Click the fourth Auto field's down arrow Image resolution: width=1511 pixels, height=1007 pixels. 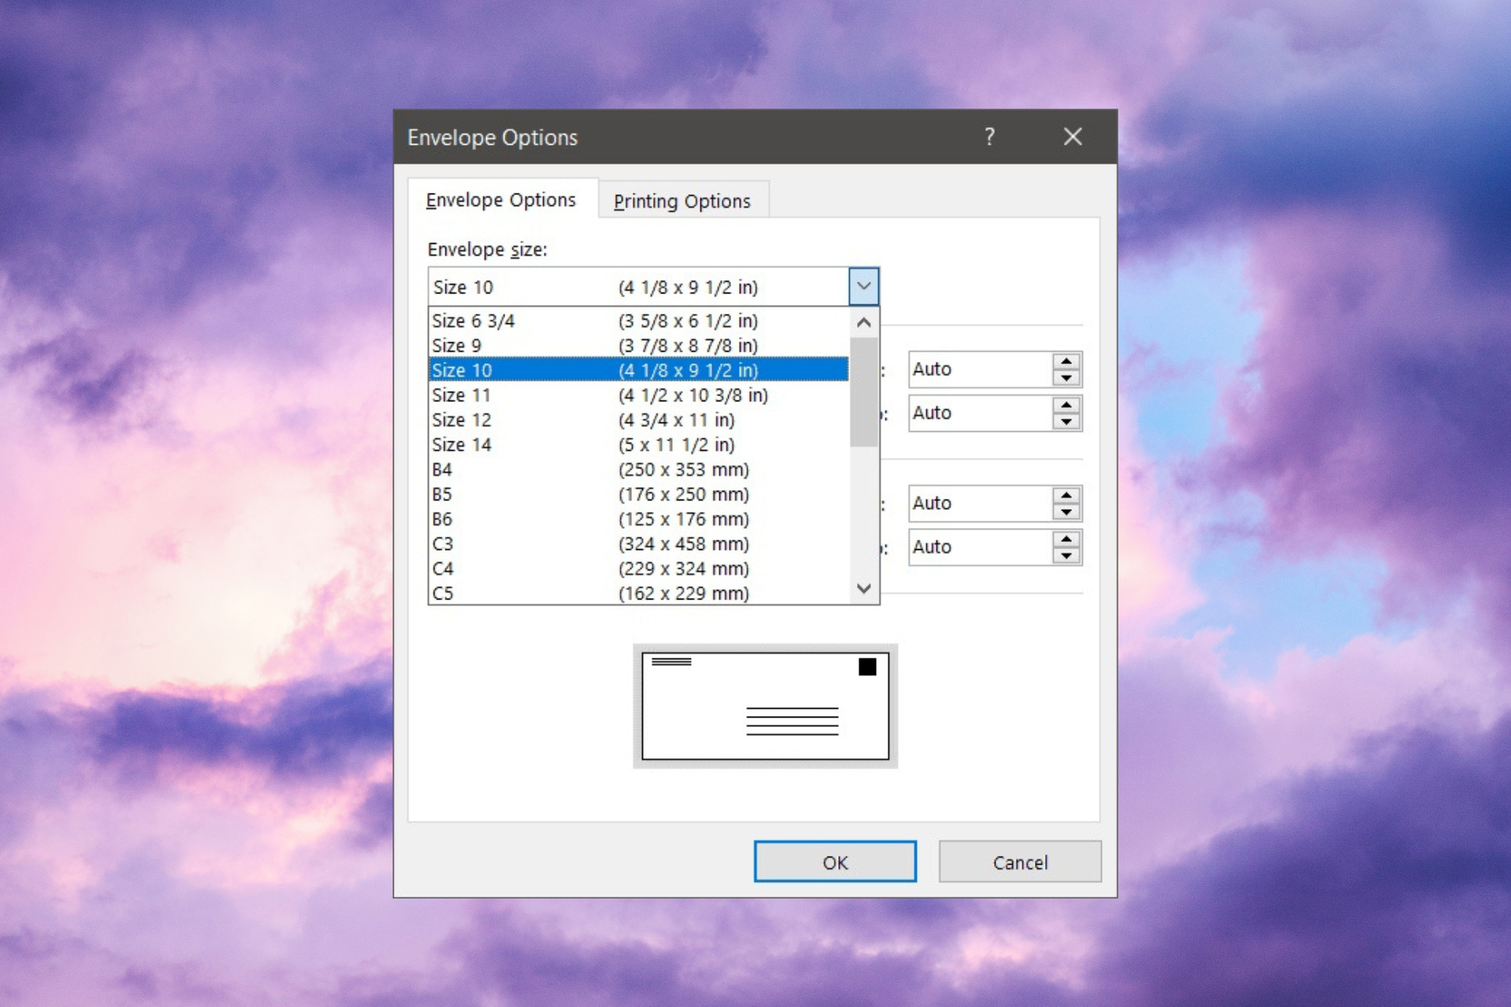tap(1066, 555)
